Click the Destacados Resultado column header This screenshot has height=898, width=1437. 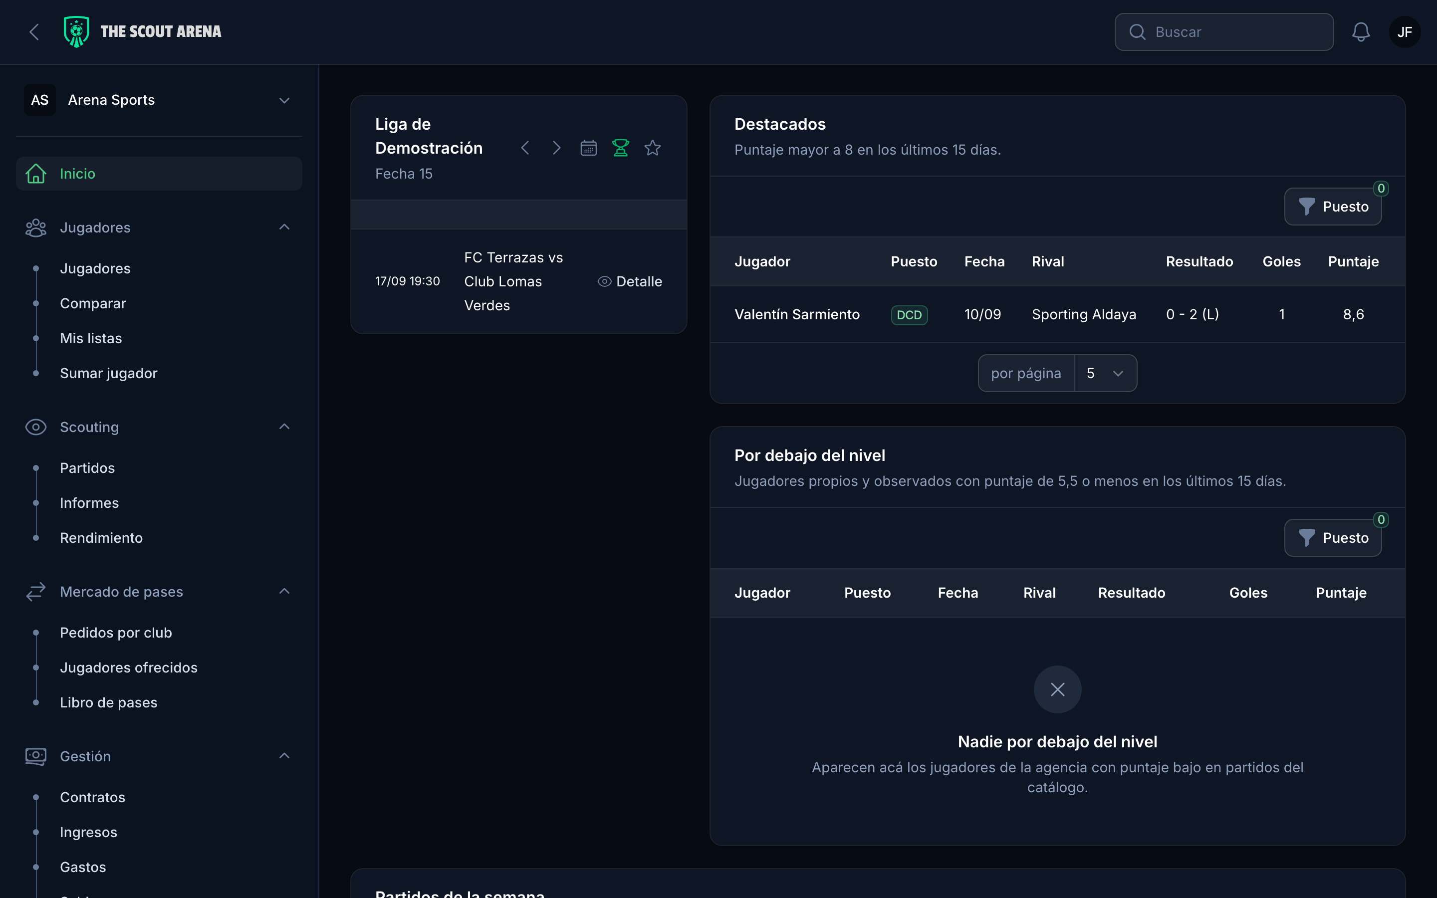pos(1199,262)
